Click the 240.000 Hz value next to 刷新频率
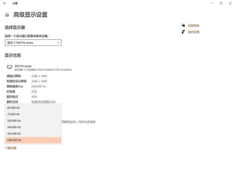 pyautogui.click(x=39, y=87)
